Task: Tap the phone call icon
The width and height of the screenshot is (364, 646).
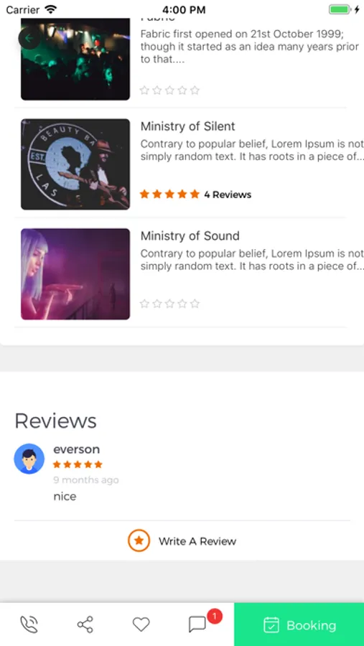Action: tap(29, 624)
